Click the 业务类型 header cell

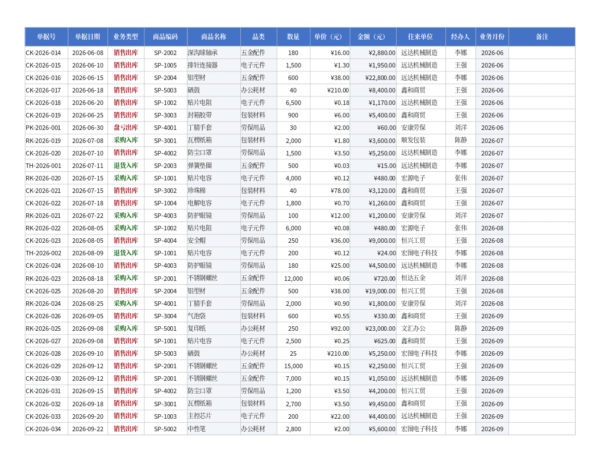pyautogui.click(x=126, y=37)
